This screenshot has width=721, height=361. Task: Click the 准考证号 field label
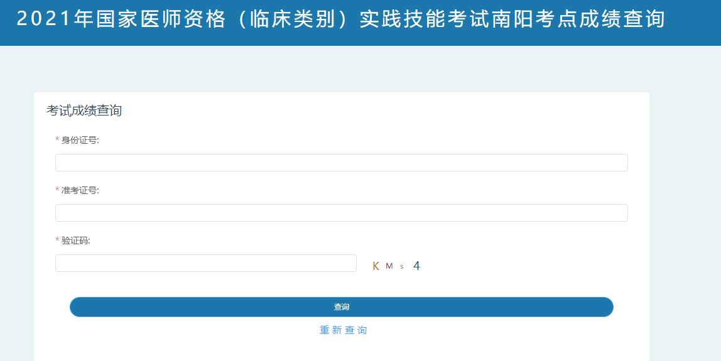tap(80, 190)
